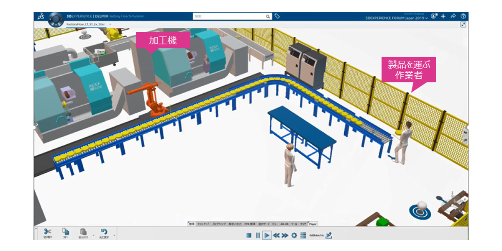Pause the simulation playback
Image resolution: width=502 pixels, height=251 pixels.
tap(258, 236)
